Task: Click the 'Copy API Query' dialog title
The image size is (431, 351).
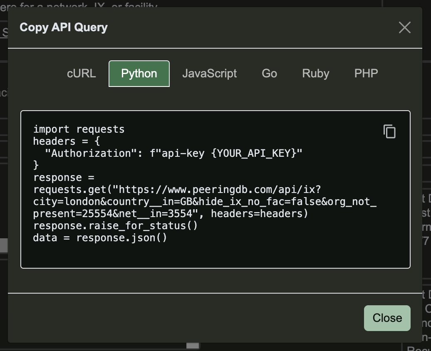Action: point(64,27)
